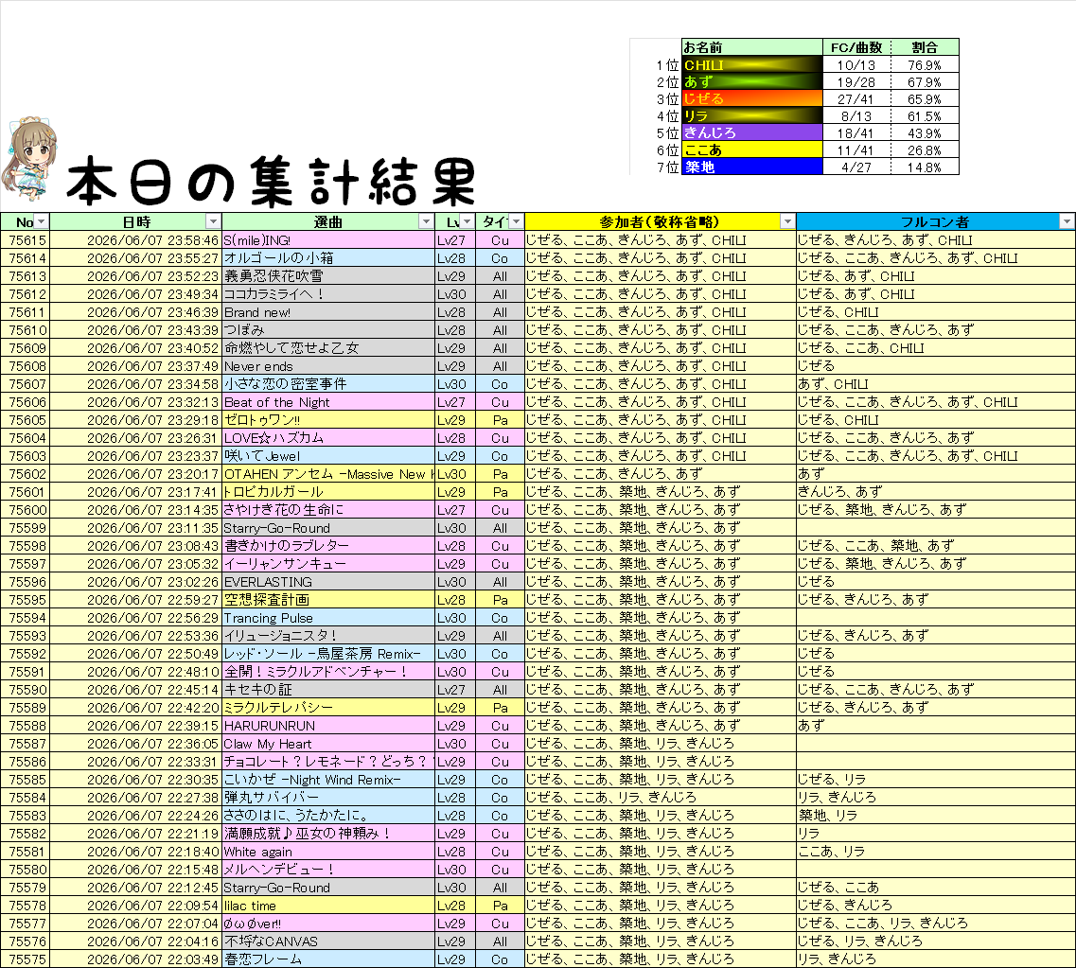This screenshot has height=968, width=1076.
Task: Select the リラ ranking name cell
Action: click(752, 116)
